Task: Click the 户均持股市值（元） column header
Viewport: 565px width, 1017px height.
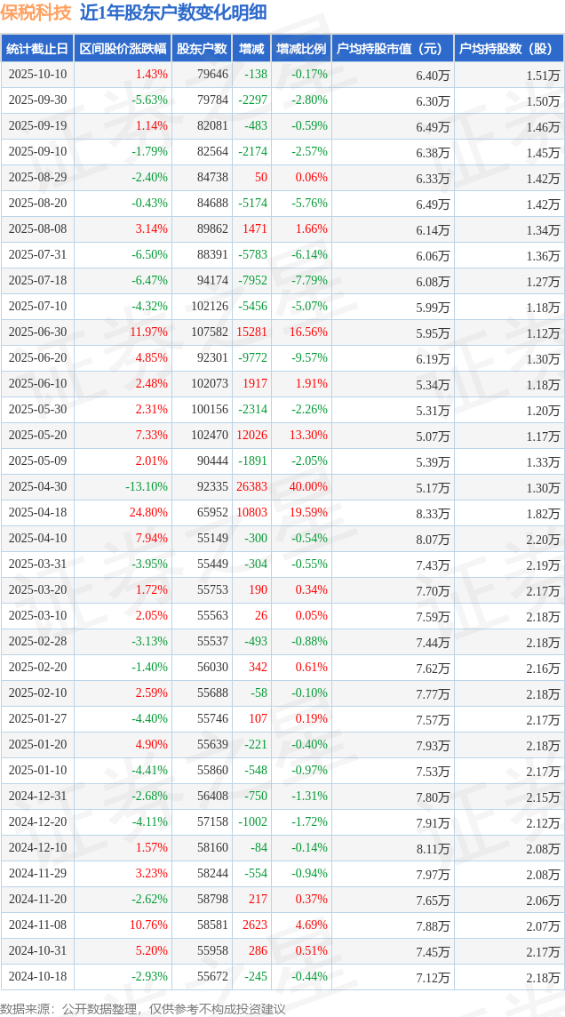Action: [x=392, y=49]
